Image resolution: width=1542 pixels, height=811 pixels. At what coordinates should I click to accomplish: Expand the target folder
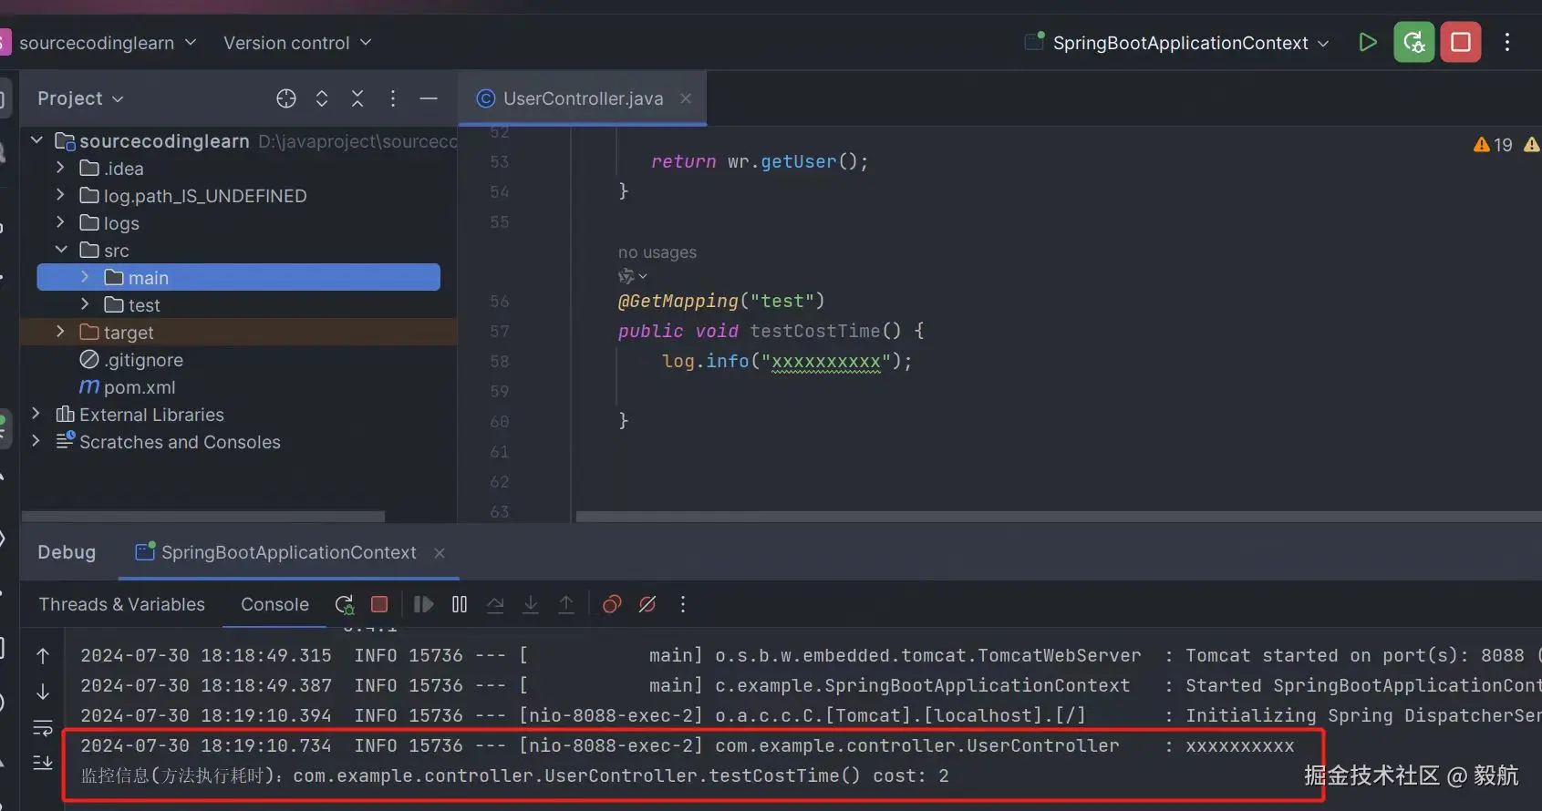tap(60, 332)
